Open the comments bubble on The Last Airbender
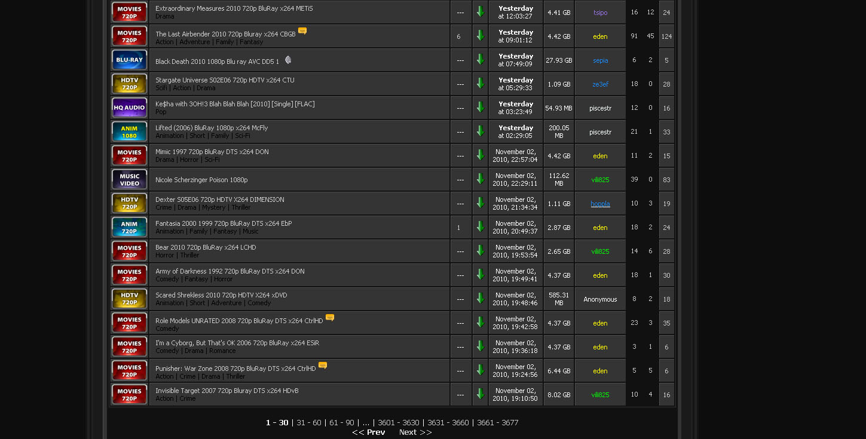Viewport: 866px width, 439px height. coord(302,31)
